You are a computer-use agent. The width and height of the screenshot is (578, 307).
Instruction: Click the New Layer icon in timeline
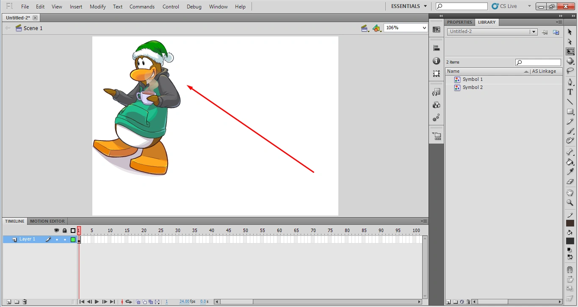pos(9,302)
